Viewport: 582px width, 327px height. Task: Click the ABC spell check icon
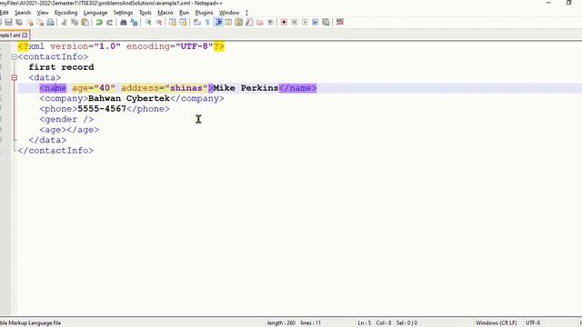[x=339, y=22]
